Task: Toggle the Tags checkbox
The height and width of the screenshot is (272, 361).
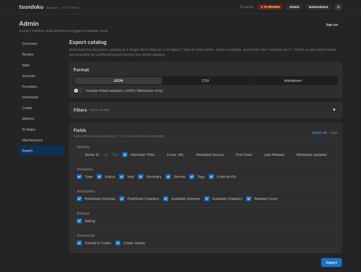Action: click(x=192, y=177)
